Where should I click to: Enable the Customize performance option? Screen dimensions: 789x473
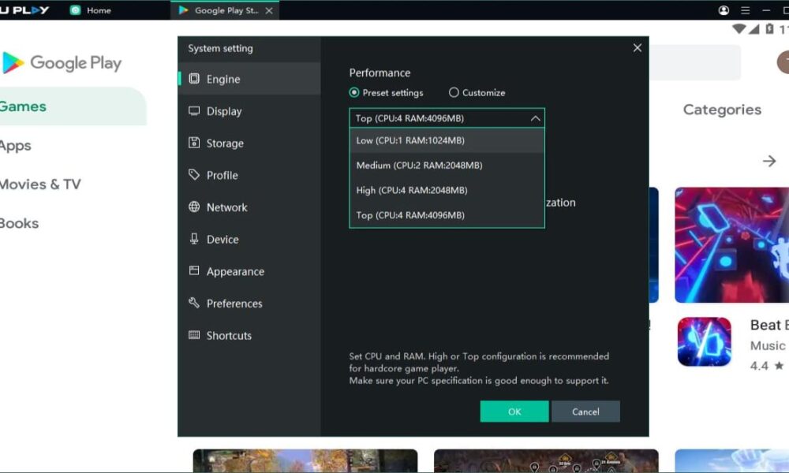pyautogui.click(x=454, y=92)
